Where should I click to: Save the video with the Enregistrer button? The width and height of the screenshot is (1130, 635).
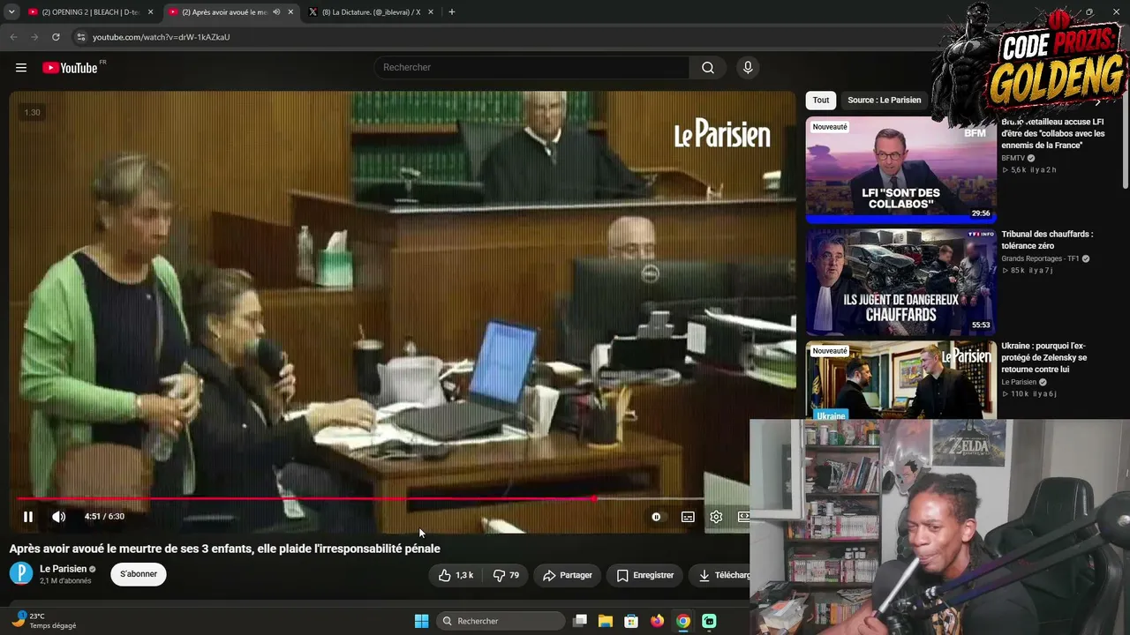tap(645, 575)
